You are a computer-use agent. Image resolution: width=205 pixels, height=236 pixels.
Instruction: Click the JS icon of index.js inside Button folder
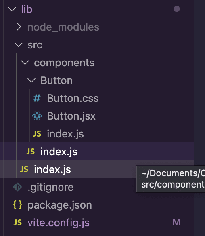[x=37, y=134]
